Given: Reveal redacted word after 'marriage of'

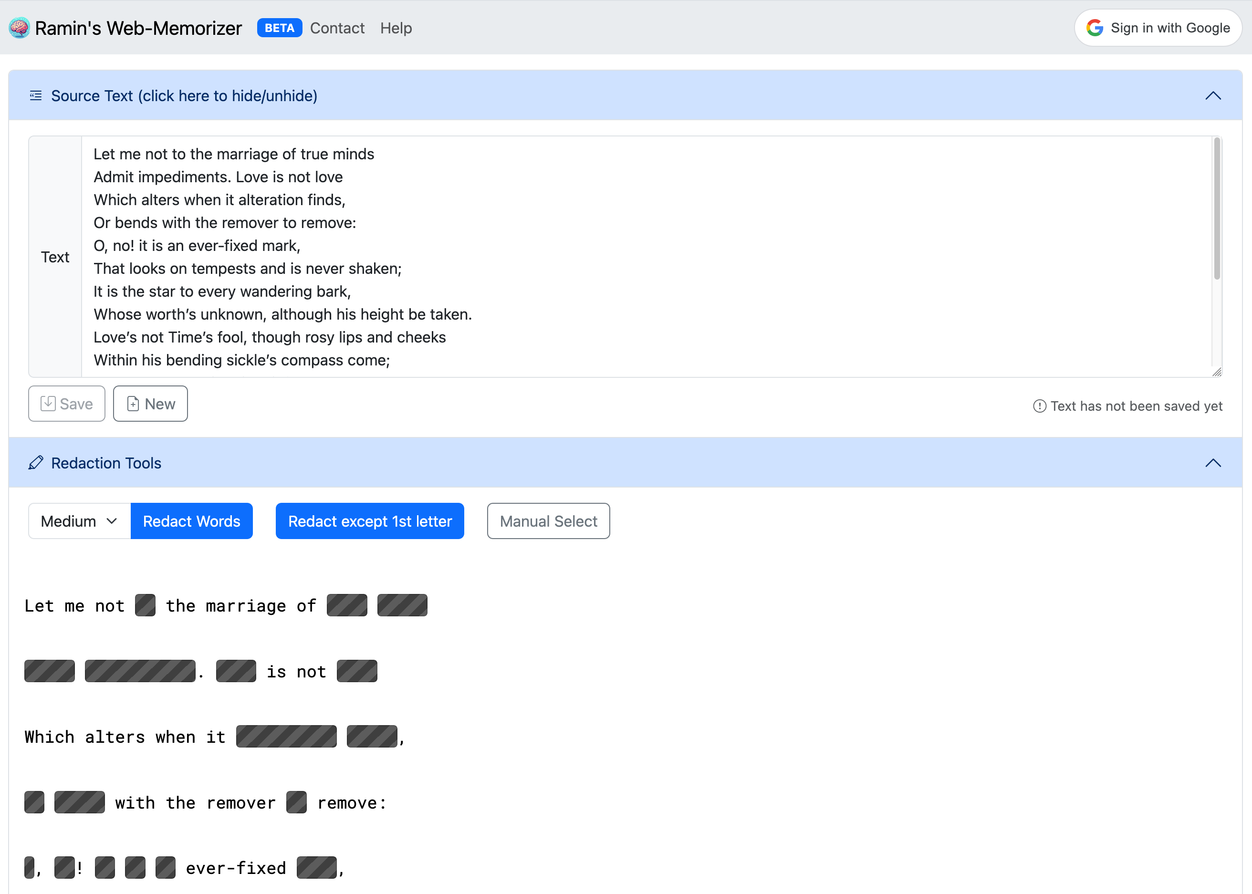Looking at the screenshot, I should (x=347, y=605).
